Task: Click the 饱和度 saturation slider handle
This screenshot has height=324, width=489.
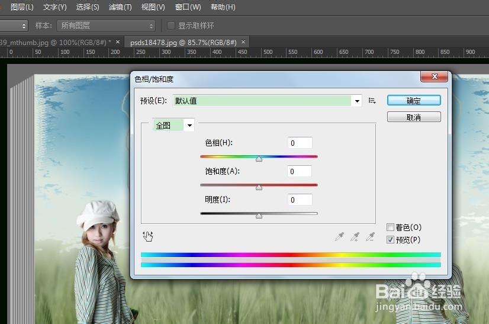Action: click(259, 187)
